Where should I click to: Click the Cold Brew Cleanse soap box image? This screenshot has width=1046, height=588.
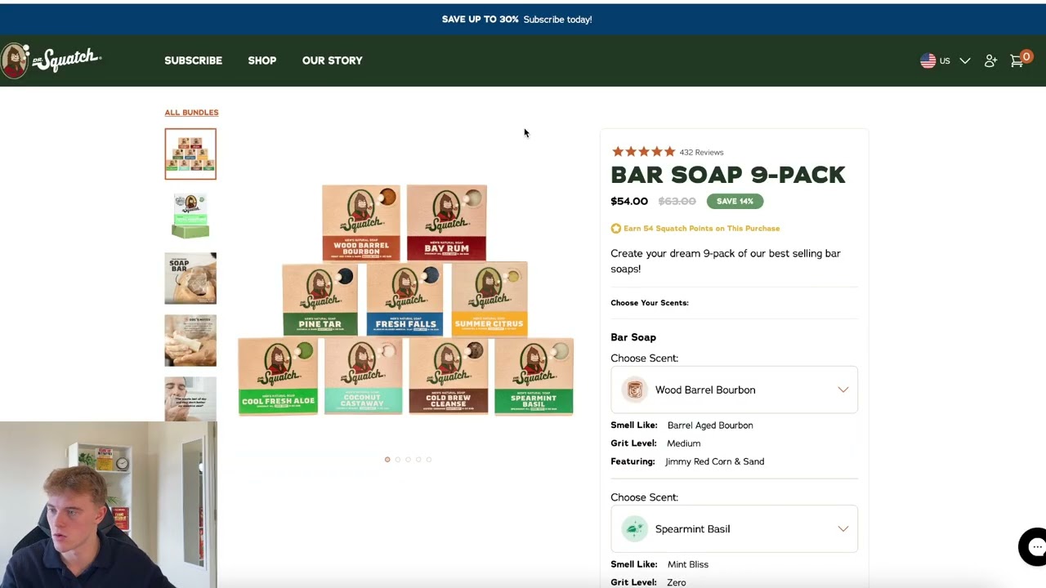click(x=448, y=376)
